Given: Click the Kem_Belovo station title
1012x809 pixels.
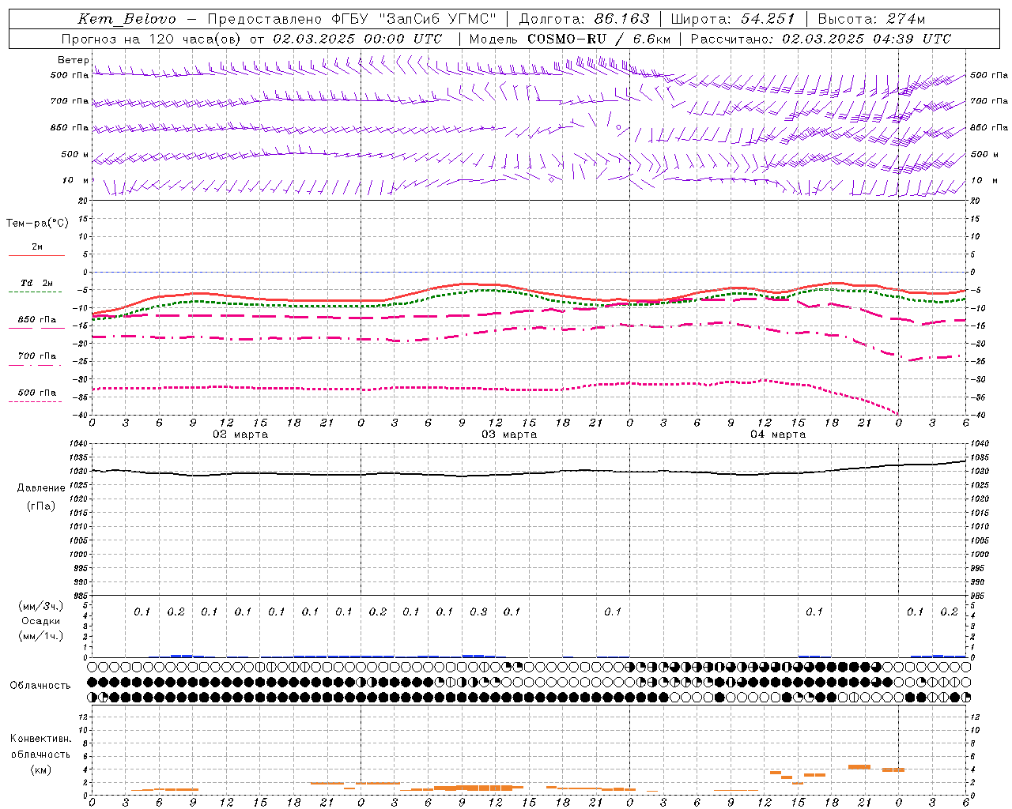Looking at the screenshot, I should click(x=126, y=19).
